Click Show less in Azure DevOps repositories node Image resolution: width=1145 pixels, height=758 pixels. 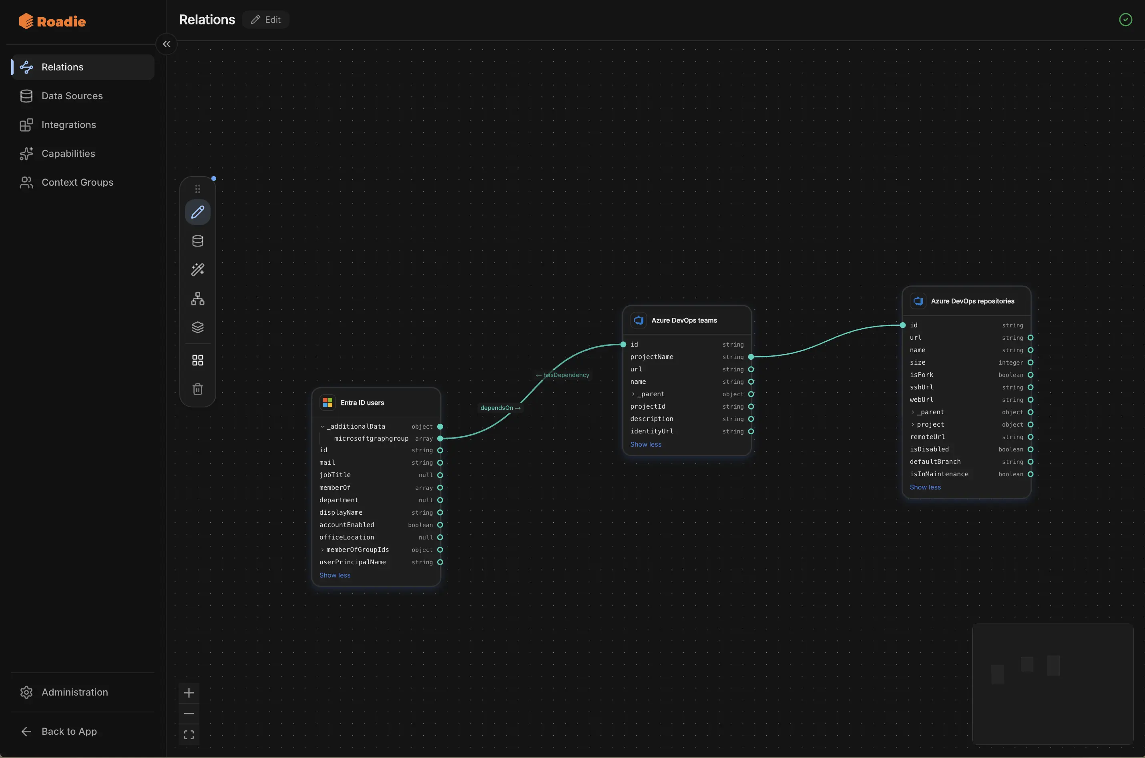(926, 487)
